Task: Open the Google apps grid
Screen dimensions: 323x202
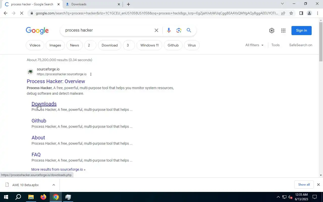Action: 283,31
